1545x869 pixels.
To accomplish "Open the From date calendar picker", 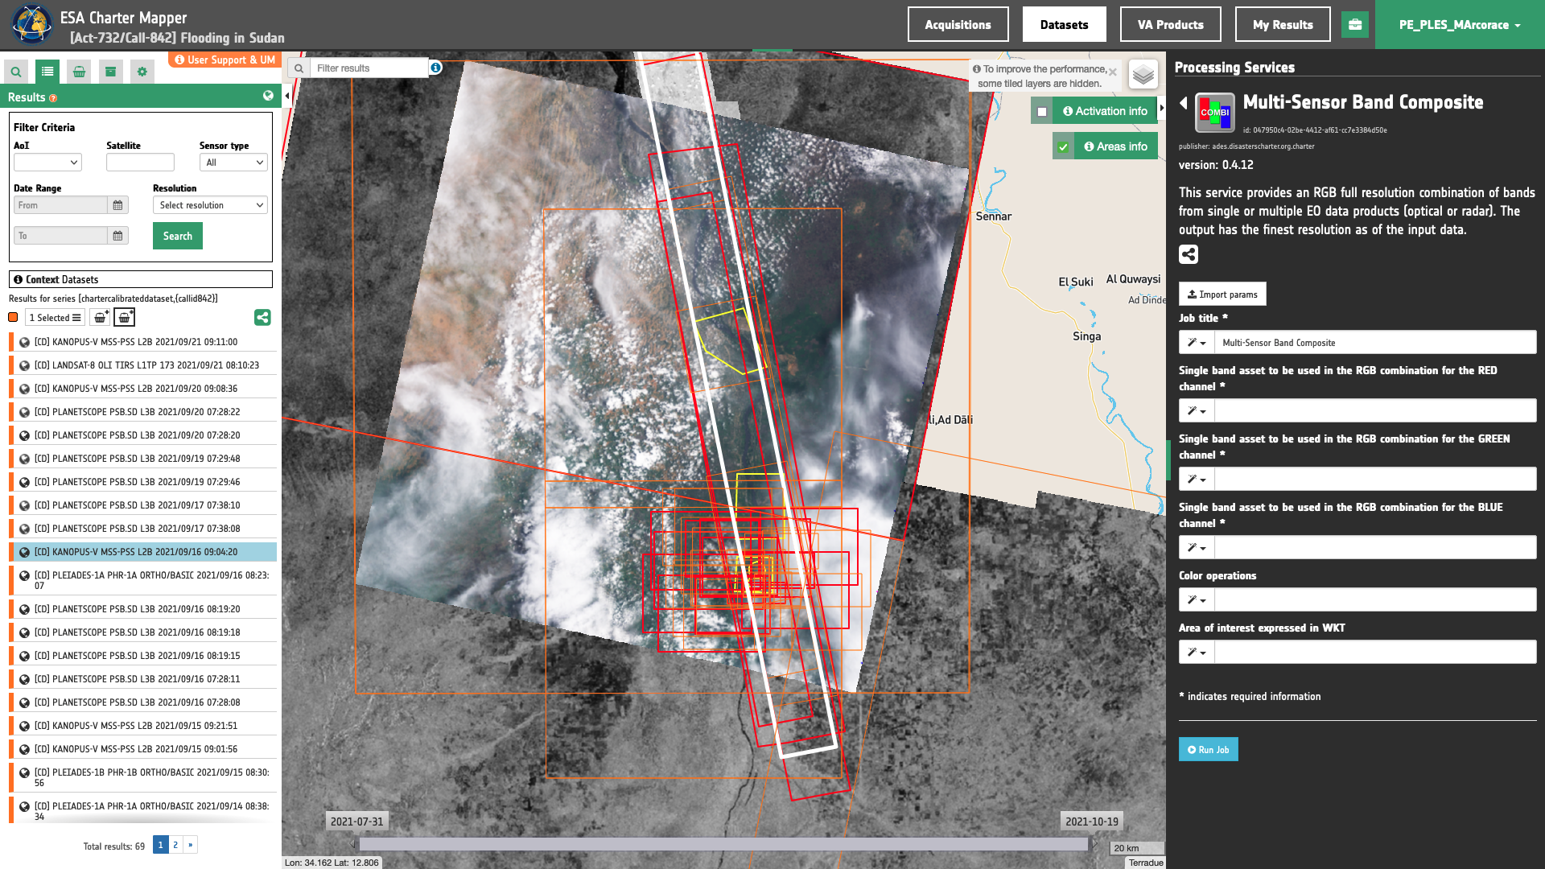I will pos(117,205).
